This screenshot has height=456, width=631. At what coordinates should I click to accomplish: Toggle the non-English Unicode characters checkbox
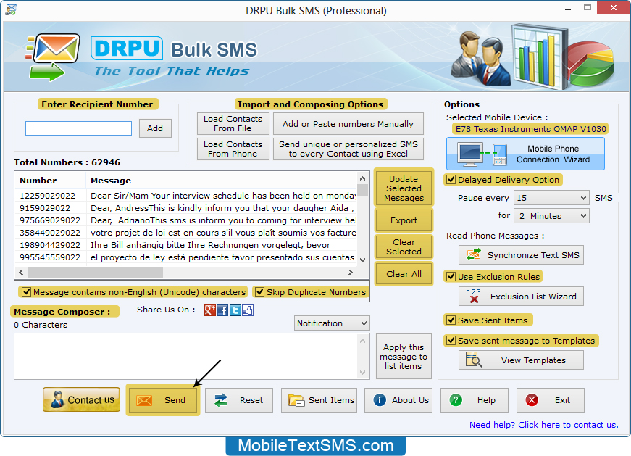click(27, 291)
